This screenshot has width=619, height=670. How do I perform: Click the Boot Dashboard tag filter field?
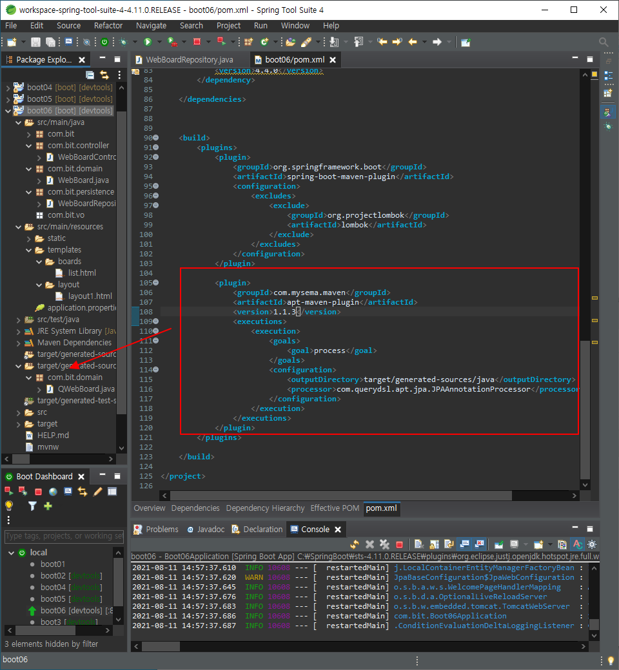point(64,536)
